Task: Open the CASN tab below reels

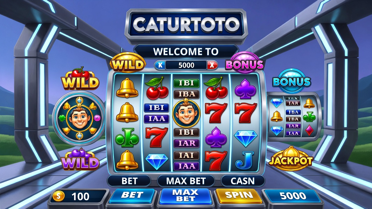Action: click(243, 181)
